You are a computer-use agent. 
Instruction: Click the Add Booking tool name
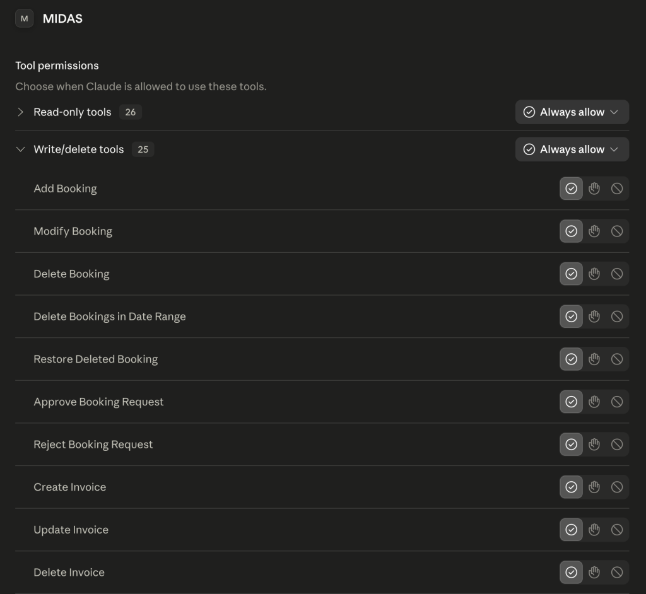point(65,189)
